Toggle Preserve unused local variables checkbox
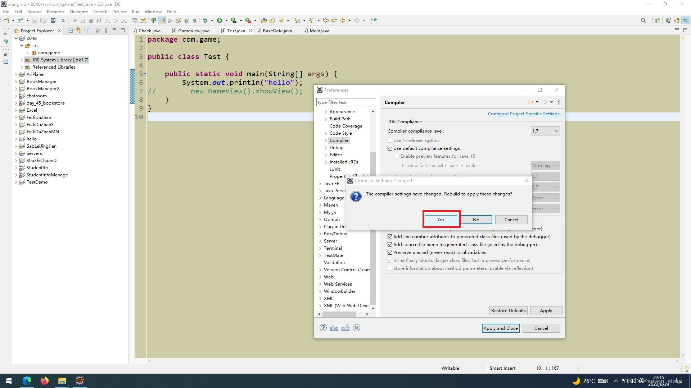This screenshot has width=691, height=388. click(390, 252)
